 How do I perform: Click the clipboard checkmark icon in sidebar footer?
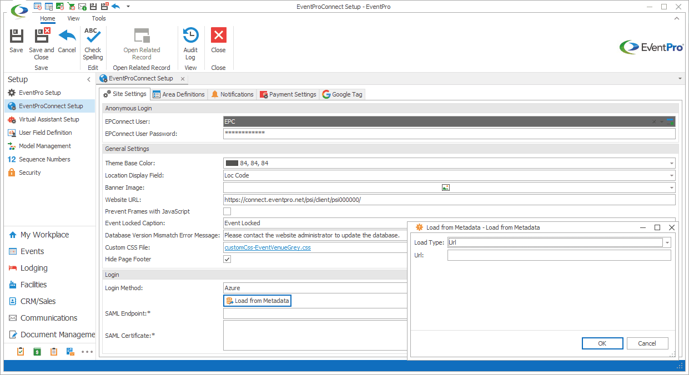21,351
